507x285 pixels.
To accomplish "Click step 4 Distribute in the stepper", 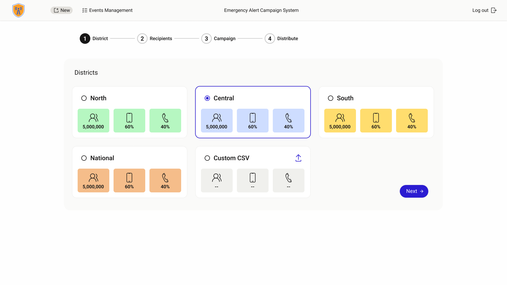I will click(x=270, y=38).
